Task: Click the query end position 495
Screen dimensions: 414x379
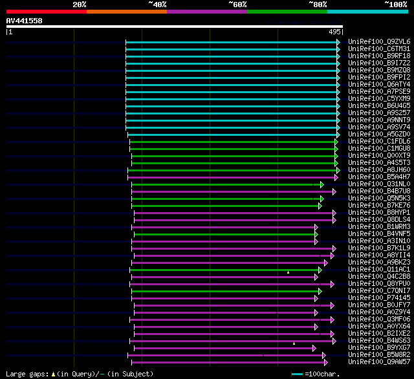Action: pos(335,32)
